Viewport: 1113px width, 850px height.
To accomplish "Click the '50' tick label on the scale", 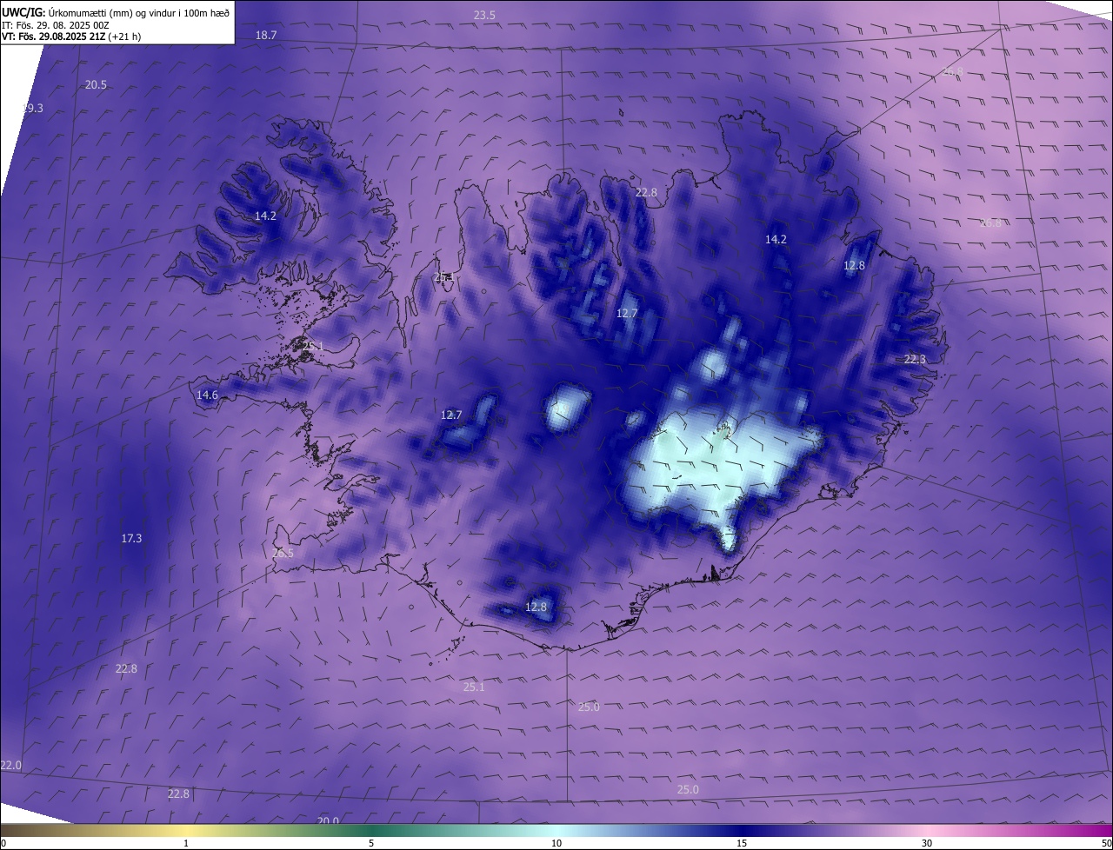I will (x=1106, y=843).
